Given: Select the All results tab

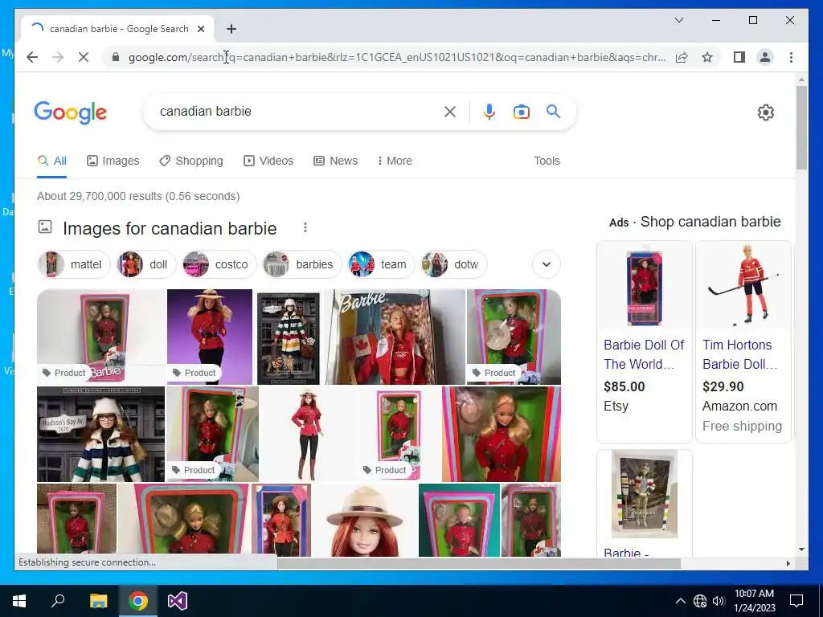Looking at the screenshot, I should click(52, 161).
